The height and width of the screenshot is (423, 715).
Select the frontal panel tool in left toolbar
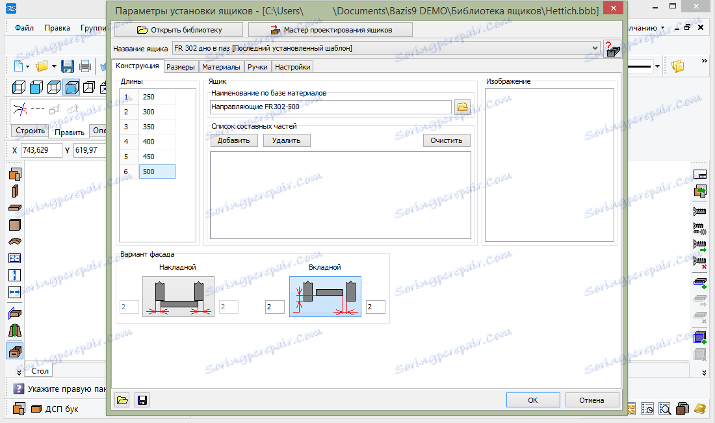pos(15,225)
